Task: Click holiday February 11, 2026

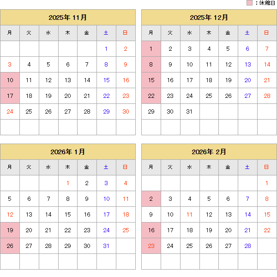Action: [x=189, y=215]
